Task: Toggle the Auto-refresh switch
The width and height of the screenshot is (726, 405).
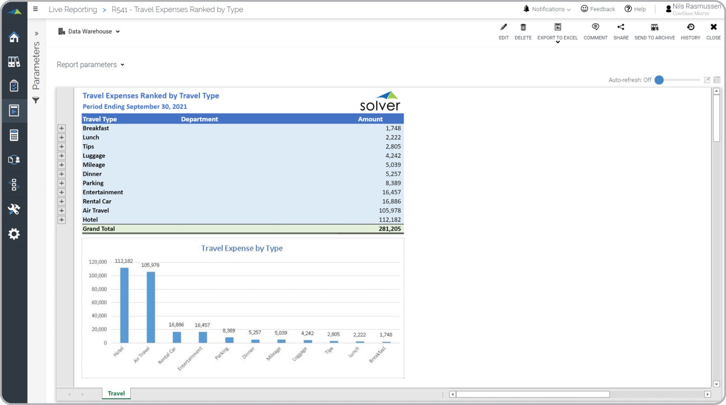Action: tap(659, 80)
